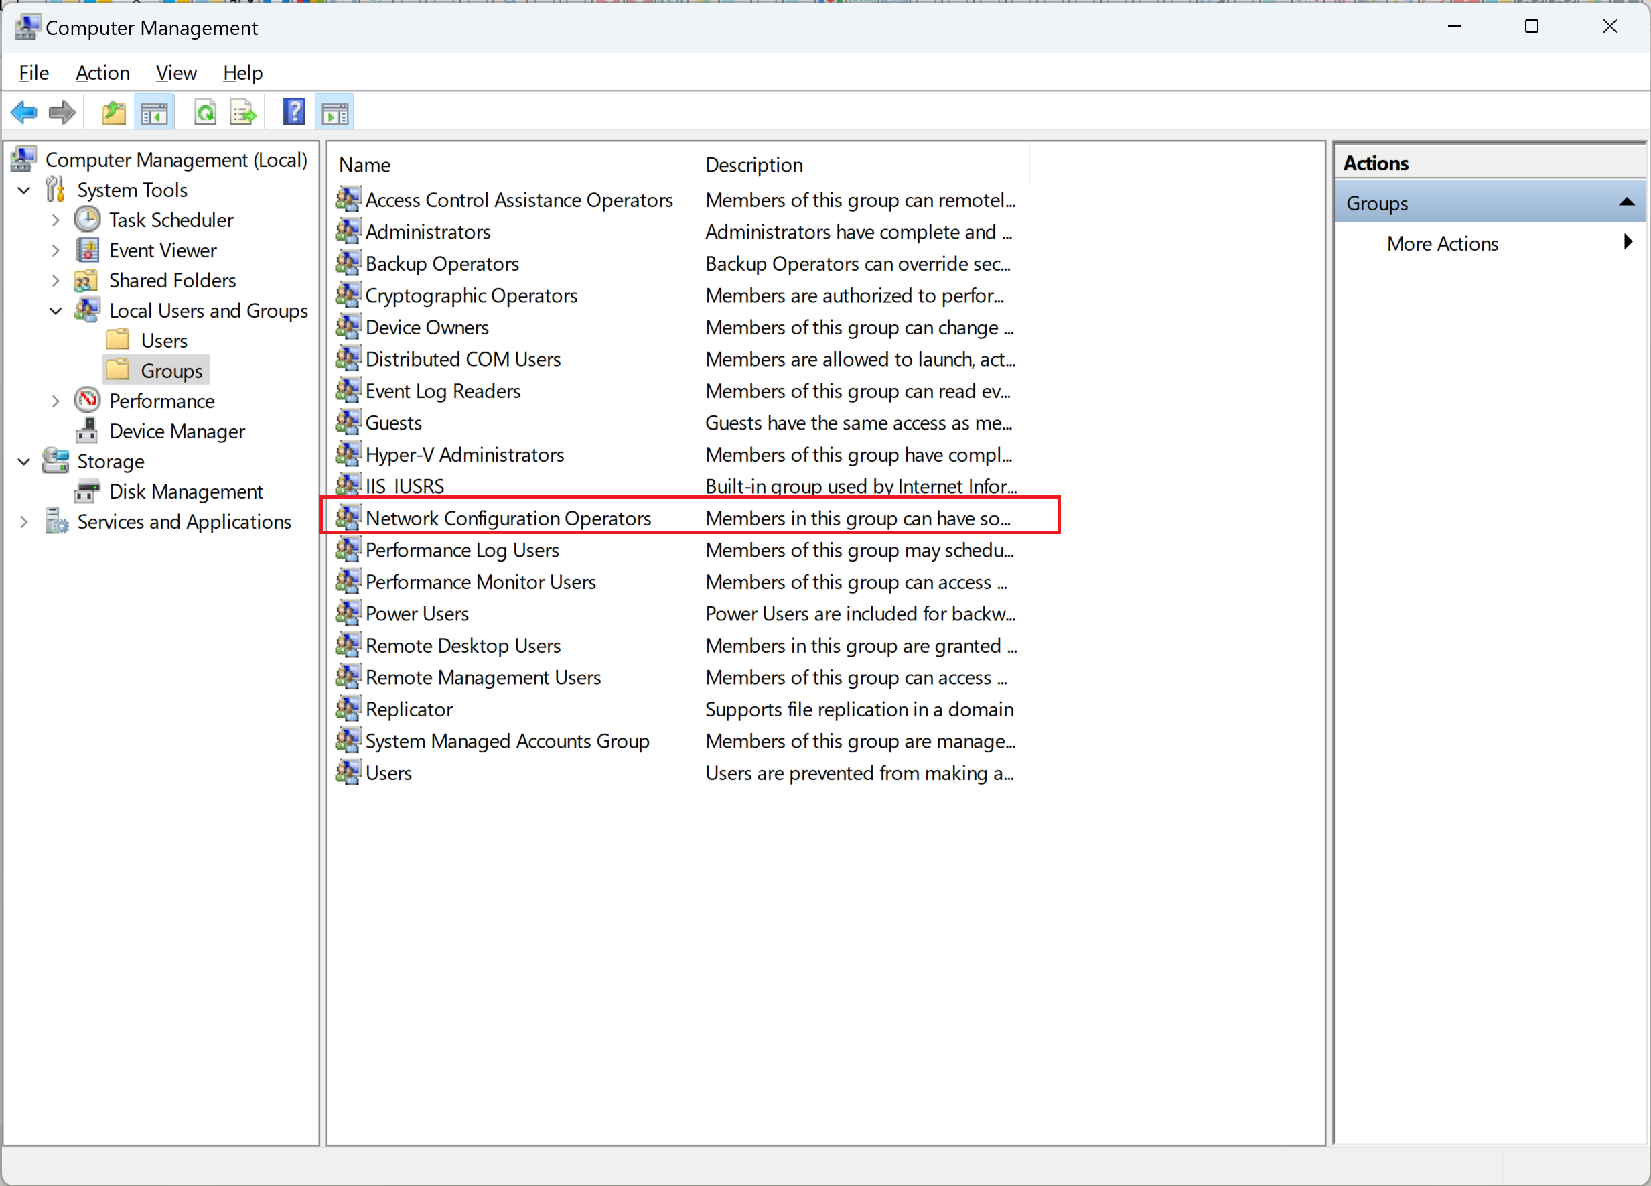Click the Forward arrow toolbar icon
This screenshot has width=1651, height=1186.
(x=62, y=112)
